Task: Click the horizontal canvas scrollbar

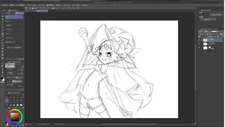Action: (x=128, y=124)
